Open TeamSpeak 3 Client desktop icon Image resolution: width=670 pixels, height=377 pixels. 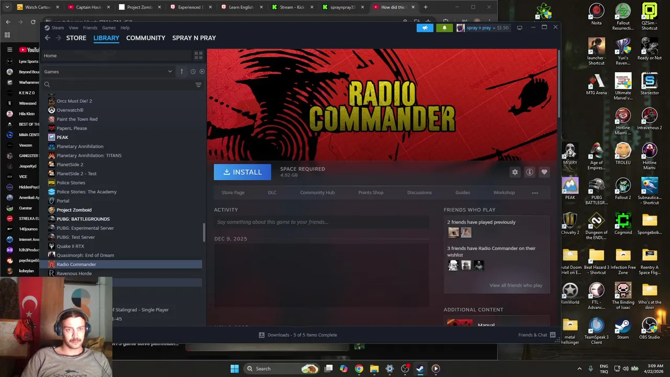596,331
